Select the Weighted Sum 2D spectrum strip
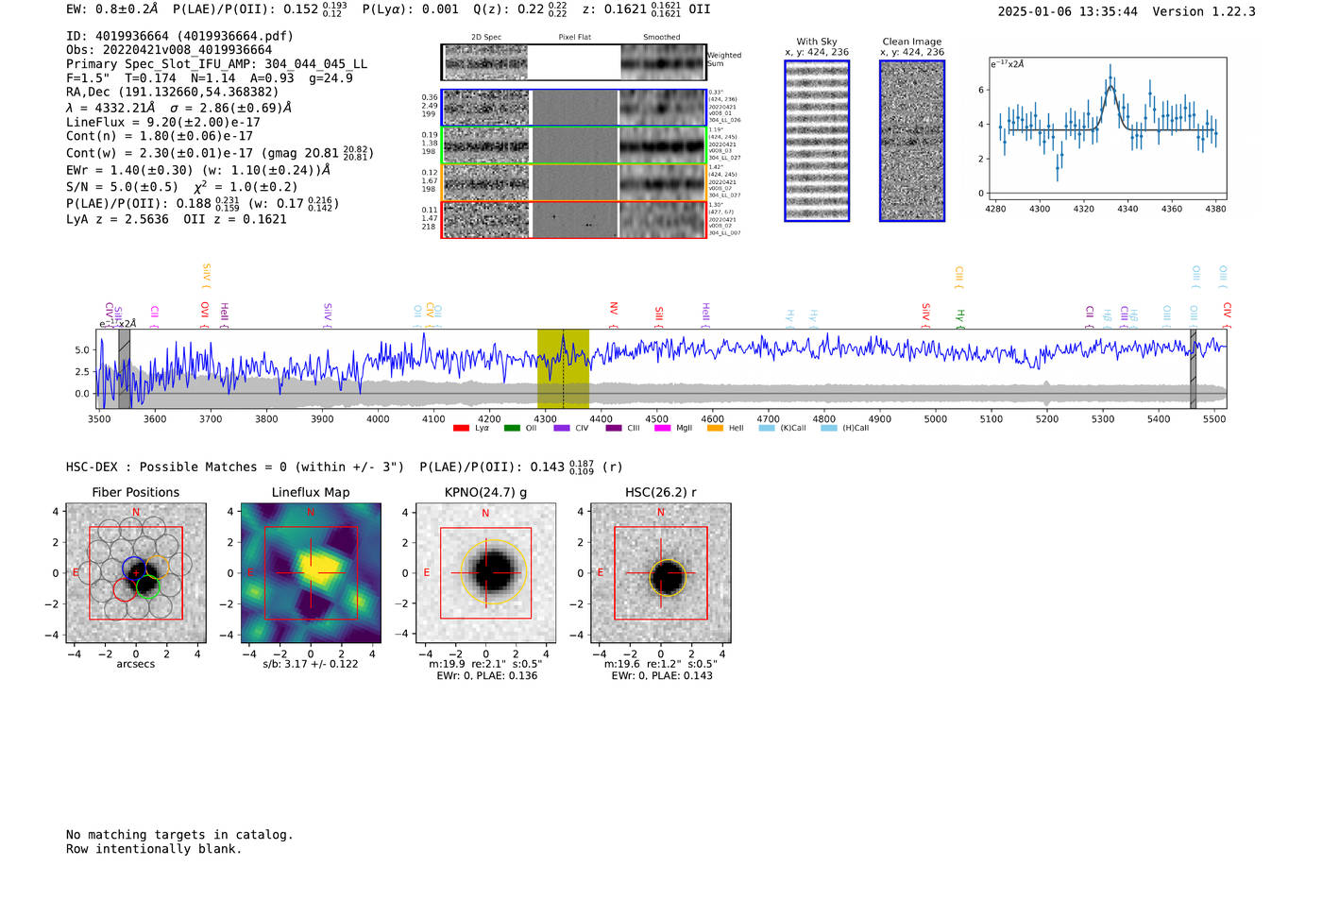The height and width of the screenshot is (900, 1322). tap(574, 62)
